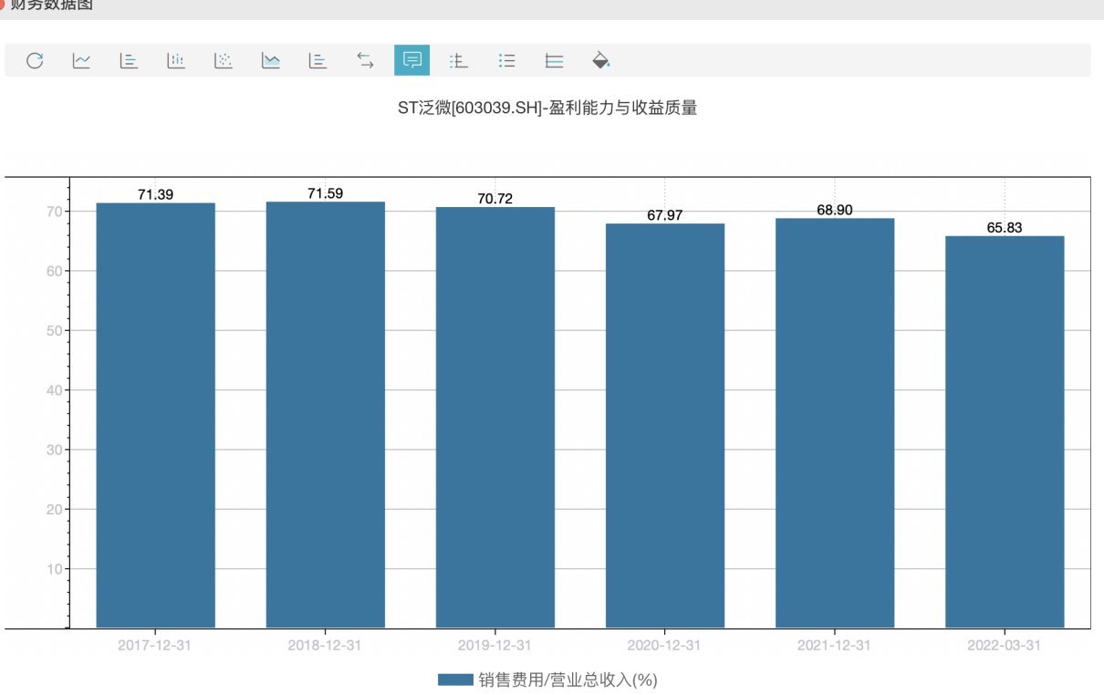Click the y-axis value 30
Image resolution: width=1104 pixels, height=695 pixels.
[54, 450]
